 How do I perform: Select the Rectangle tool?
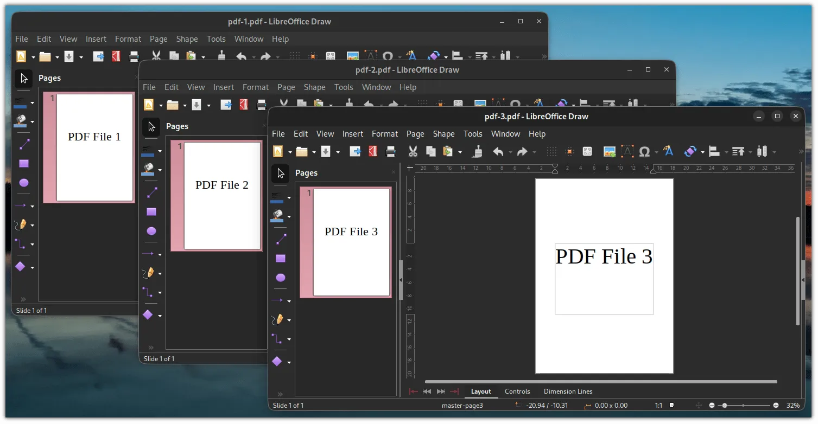tap(281, 258)
